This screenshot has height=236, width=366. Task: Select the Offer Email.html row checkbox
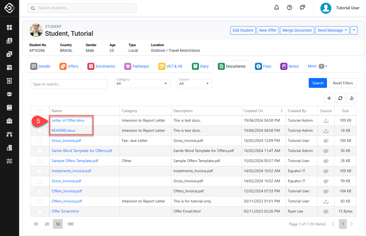(40, 211)
